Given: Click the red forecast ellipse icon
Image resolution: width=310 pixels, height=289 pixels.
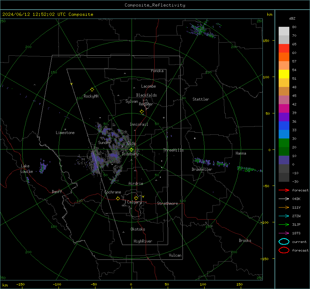Looking at the screenshot, I should coord(284,250).
